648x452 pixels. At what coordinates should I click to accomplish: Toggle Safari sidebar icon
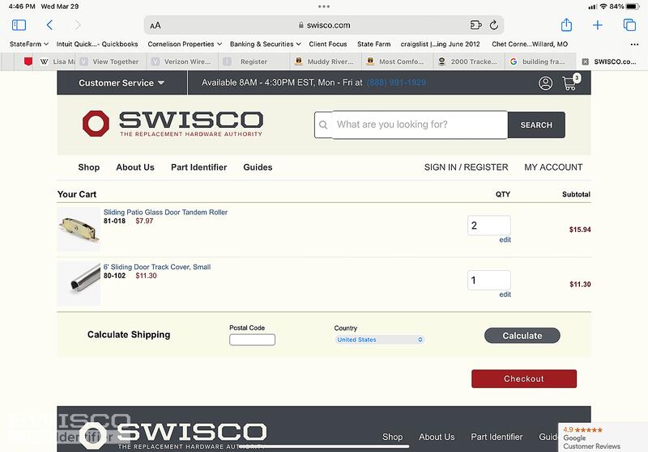click(x=19, y=25)
